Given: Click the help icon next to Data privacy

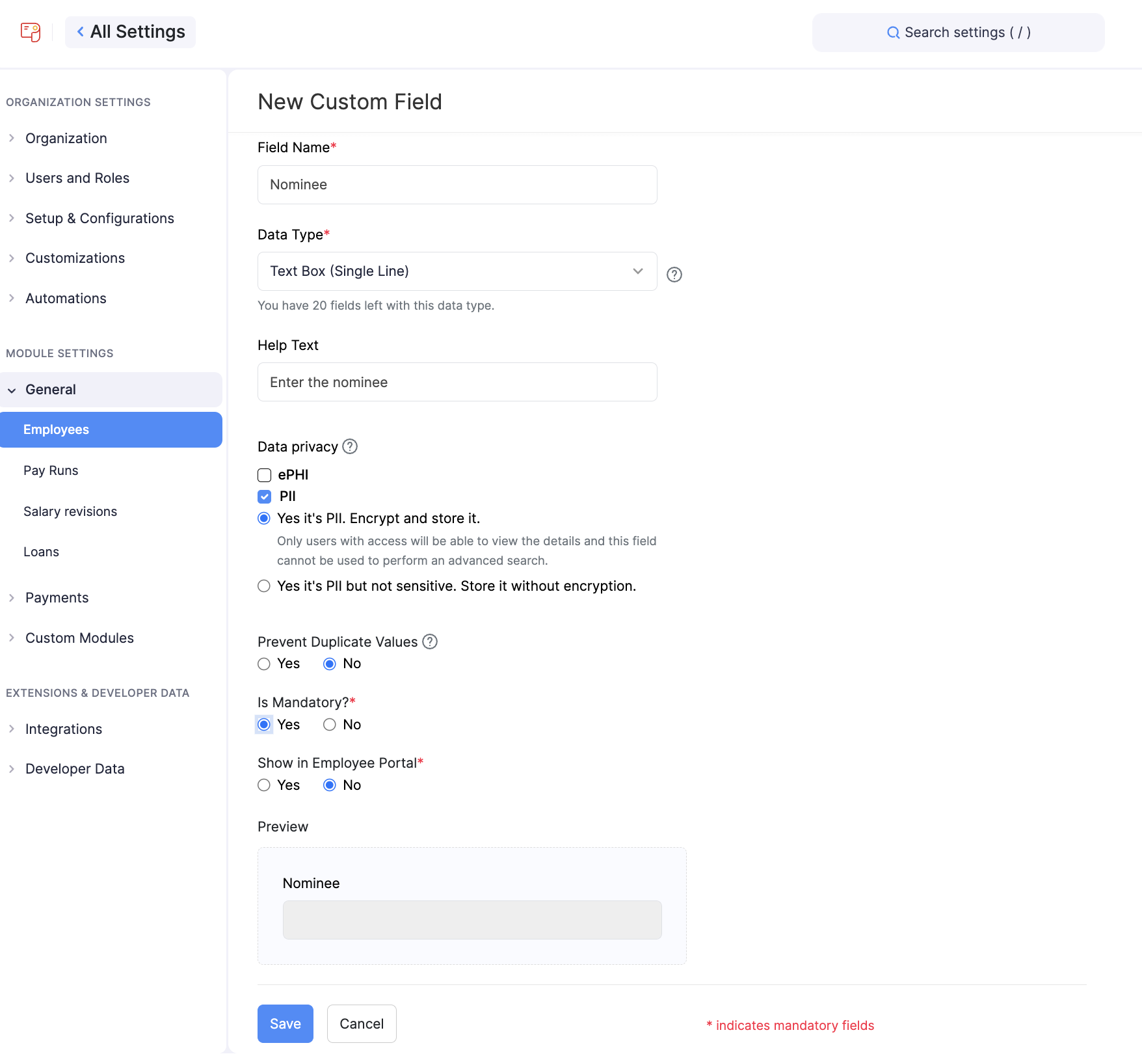Looking at the screenshot, I should [x=350, y=446].
